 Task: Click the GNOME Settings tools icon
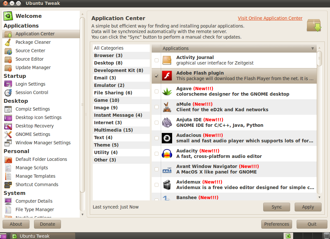(8, 134)
